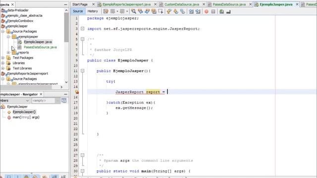
Task: Close the Navigator panel tab
Action: [x=41, y=94]
